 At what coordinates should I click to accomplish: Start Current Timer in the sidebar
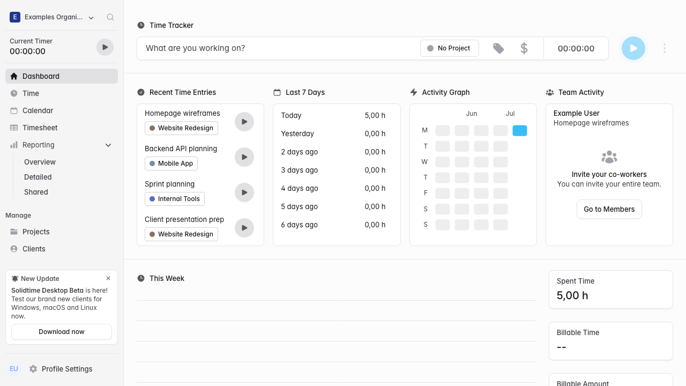coord(105,47)
